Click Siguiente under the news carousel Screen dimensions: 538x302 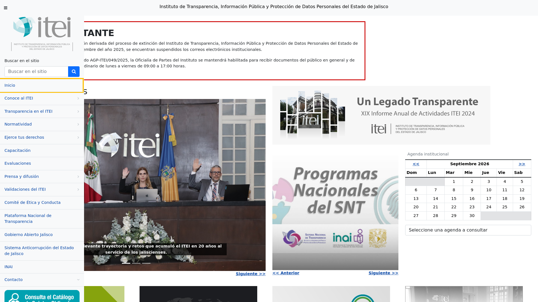pyautogui.click(x=251, y=274)
